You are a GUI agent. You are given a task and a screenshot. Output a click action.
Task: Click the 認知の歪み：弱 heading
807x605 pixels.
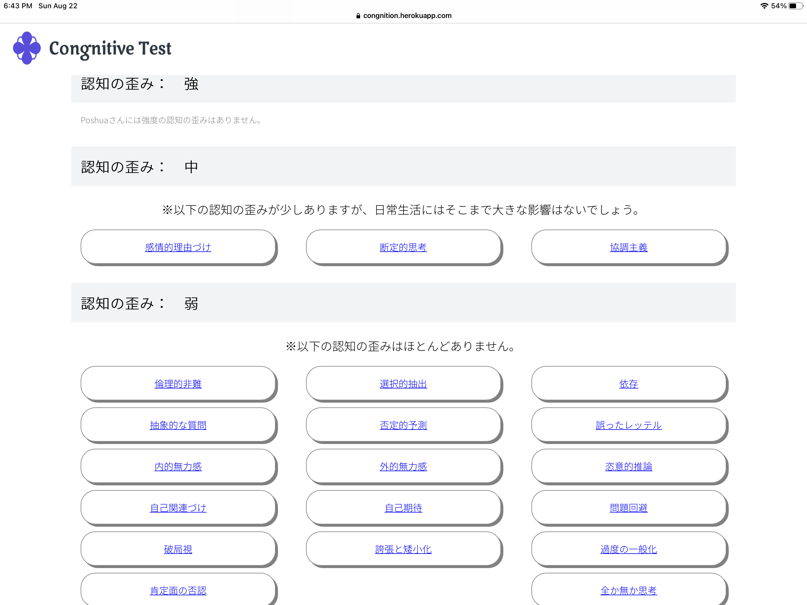coord(139,304)
